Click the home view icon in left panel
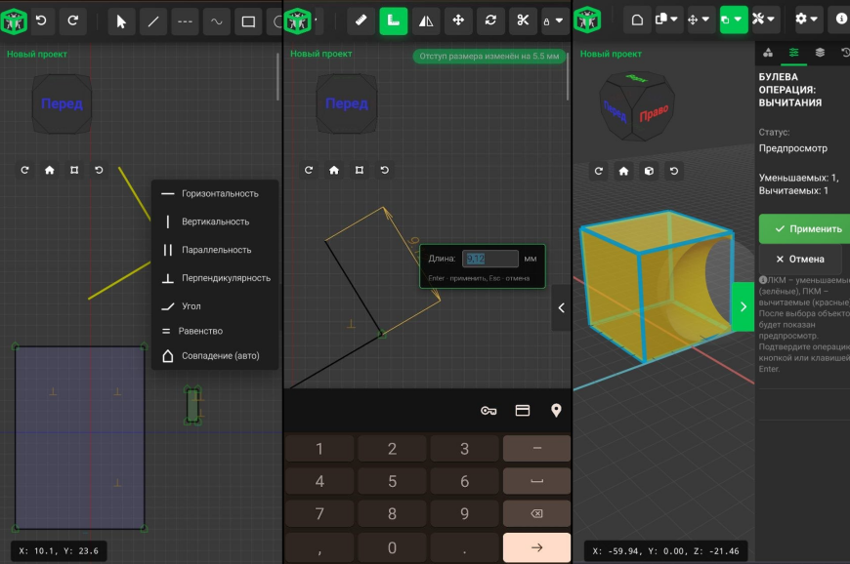Image resolution: width=850 pixels, height=564 pixels. 49,170
